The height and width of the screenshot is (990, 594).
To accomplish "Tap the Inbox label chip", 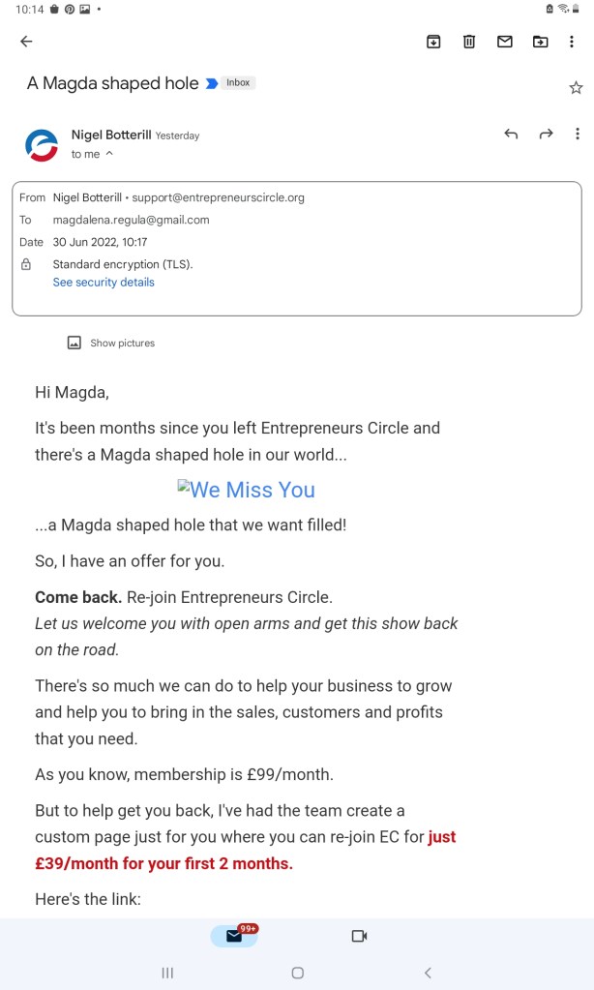I will tap(238, 83).
